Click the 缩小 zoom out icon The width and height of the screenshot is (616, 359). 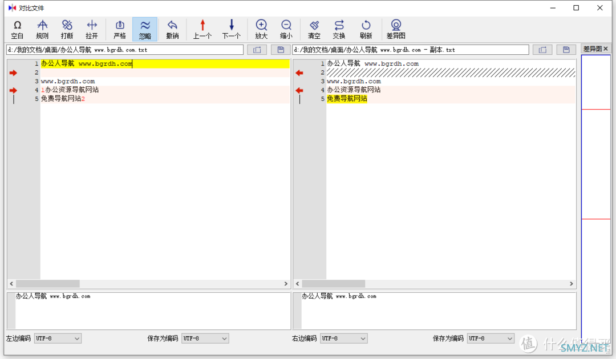pos(286,30)
